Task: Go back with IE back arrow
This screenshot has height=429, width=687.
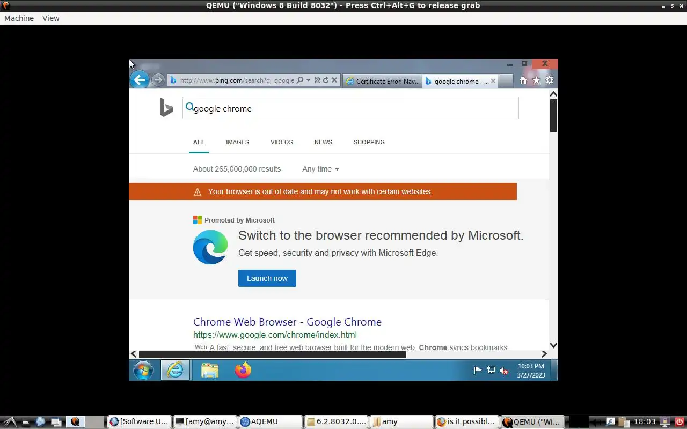Action: 140,80
